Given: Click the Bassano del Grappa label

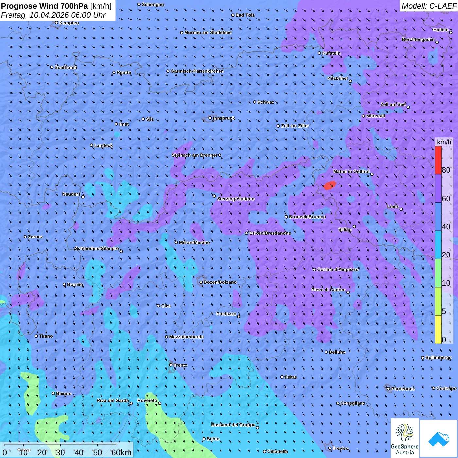Looking at the screenshot, I should [233, 425].
